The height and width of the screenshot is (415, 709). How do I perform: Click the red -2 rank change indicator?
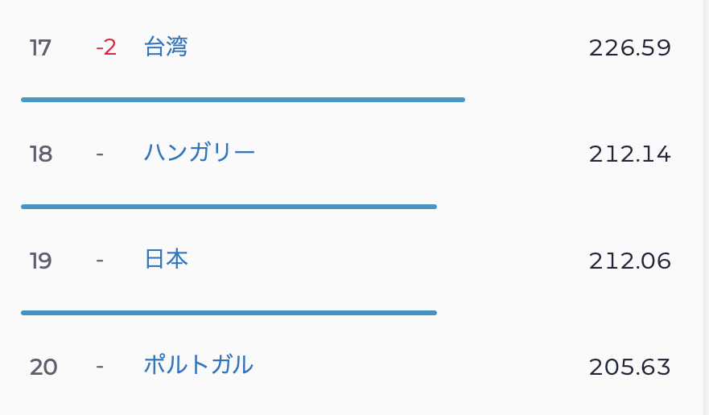tap(106, 47)
